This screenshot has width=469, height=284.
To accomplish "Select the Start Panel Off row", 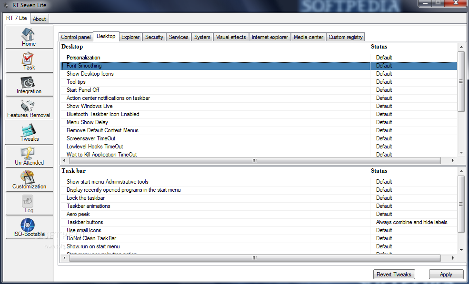I will pyautogui.click(x=259, y=90).
